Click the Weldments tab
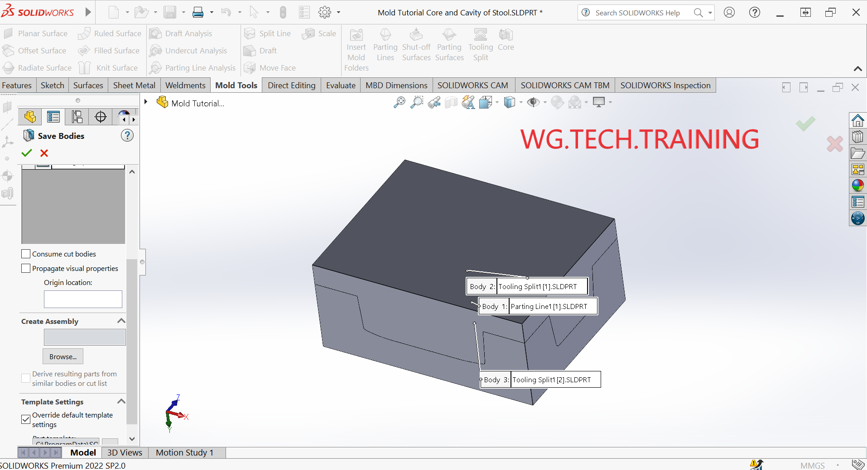867x470 pixels. (x=185, y=85)
